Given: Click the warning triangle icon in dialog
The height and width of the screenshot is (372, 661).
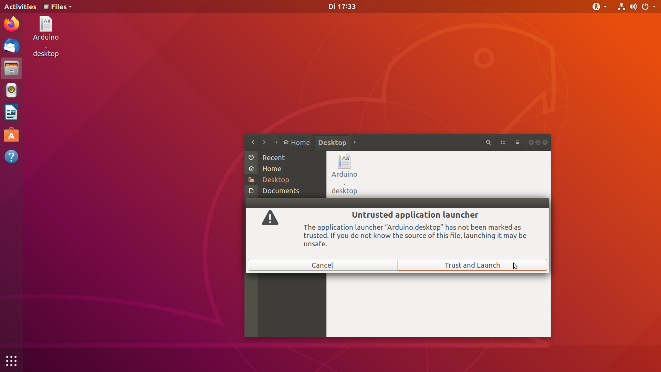Looking at the screenshot, I should [270, 218].
